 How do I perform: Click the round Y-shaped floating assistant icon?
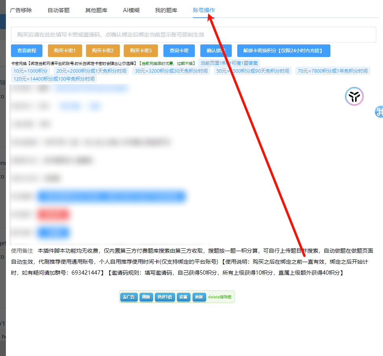(x=354, y=96)
